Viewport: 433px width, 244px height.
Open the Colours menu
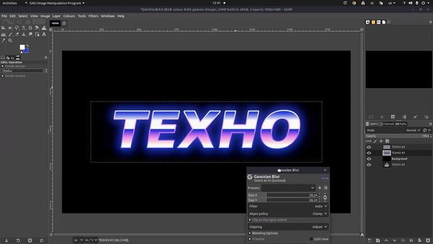[x=69, y=16]
